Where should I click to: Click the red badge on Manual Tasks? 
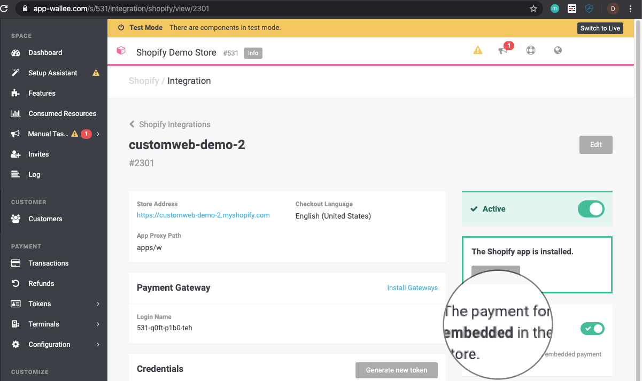[x=86, y=134]
